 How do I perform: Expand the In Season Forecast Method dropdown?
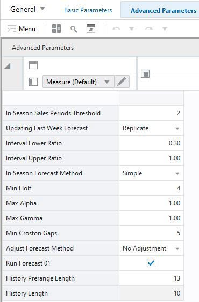(x=151, y=173)
